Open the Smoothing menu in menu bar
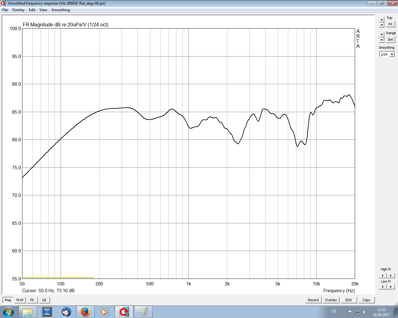This screenshot has width=398, height=318. point(61,10)
